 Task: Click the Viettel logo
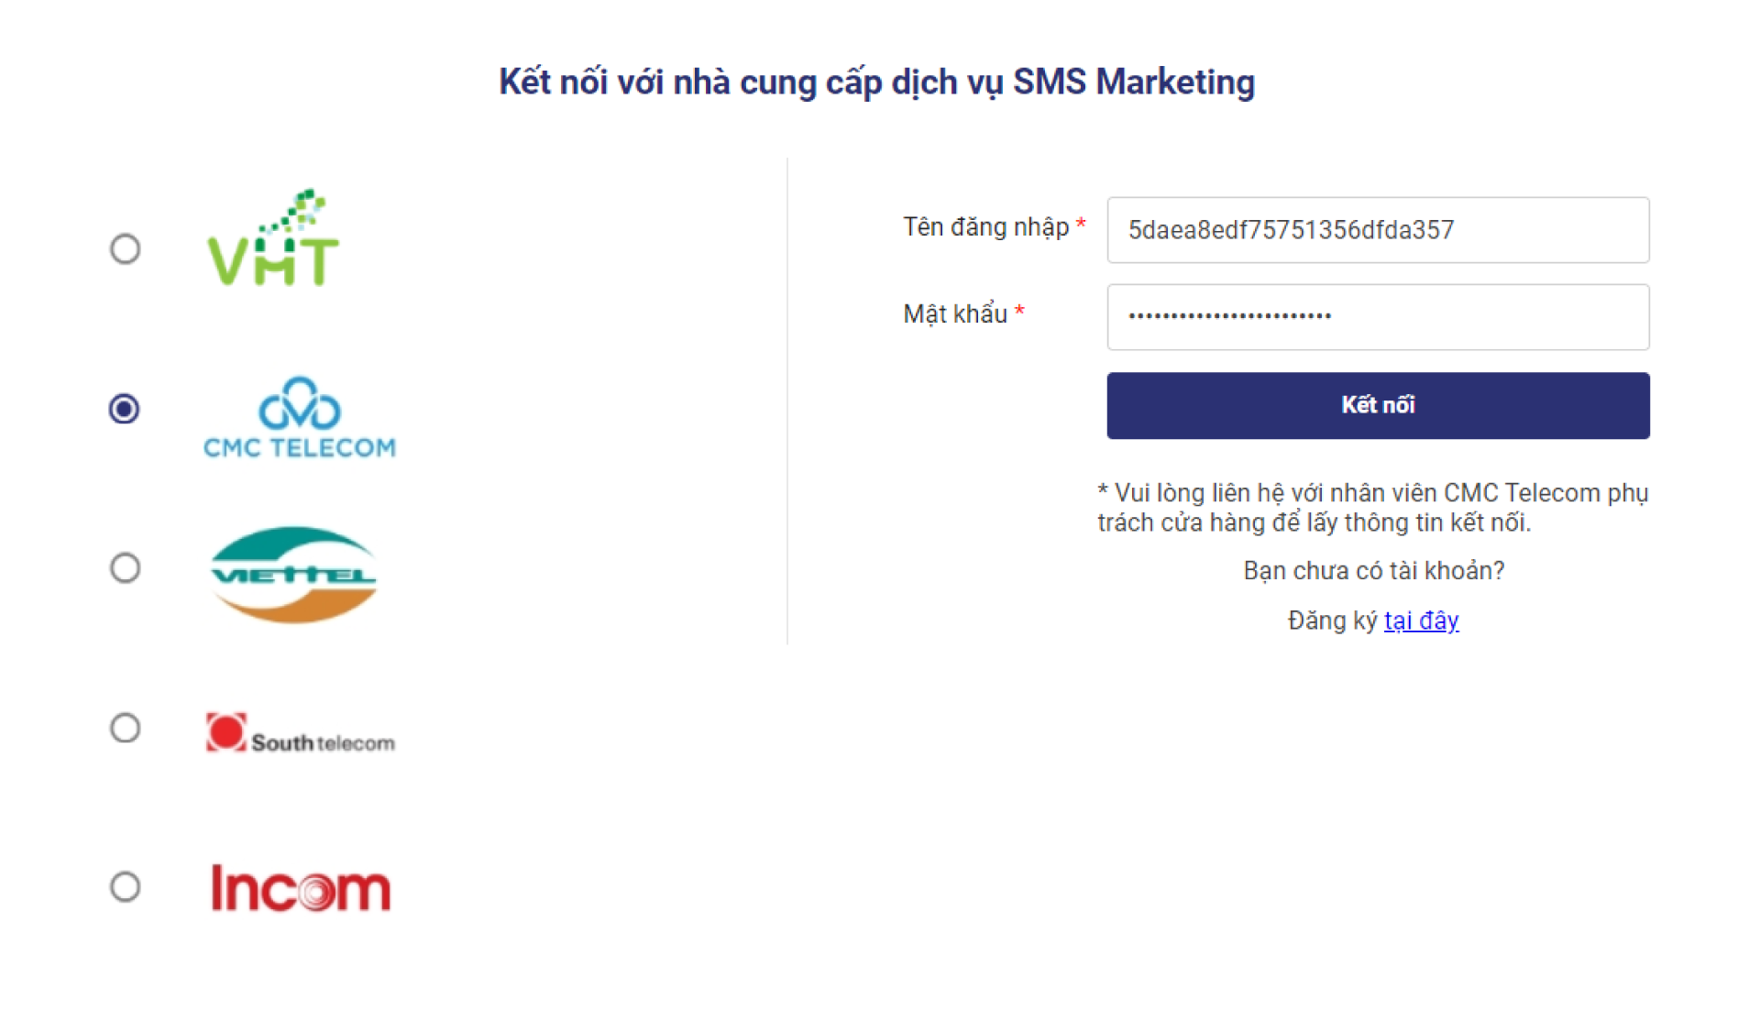tap(293, 575)
